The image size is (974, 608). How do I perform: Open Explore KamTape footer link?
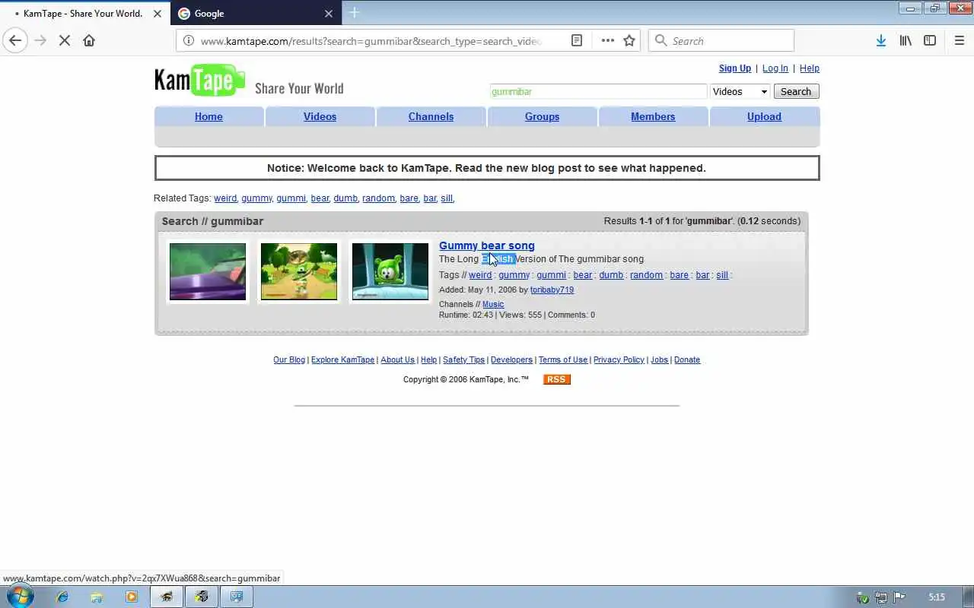342,360
